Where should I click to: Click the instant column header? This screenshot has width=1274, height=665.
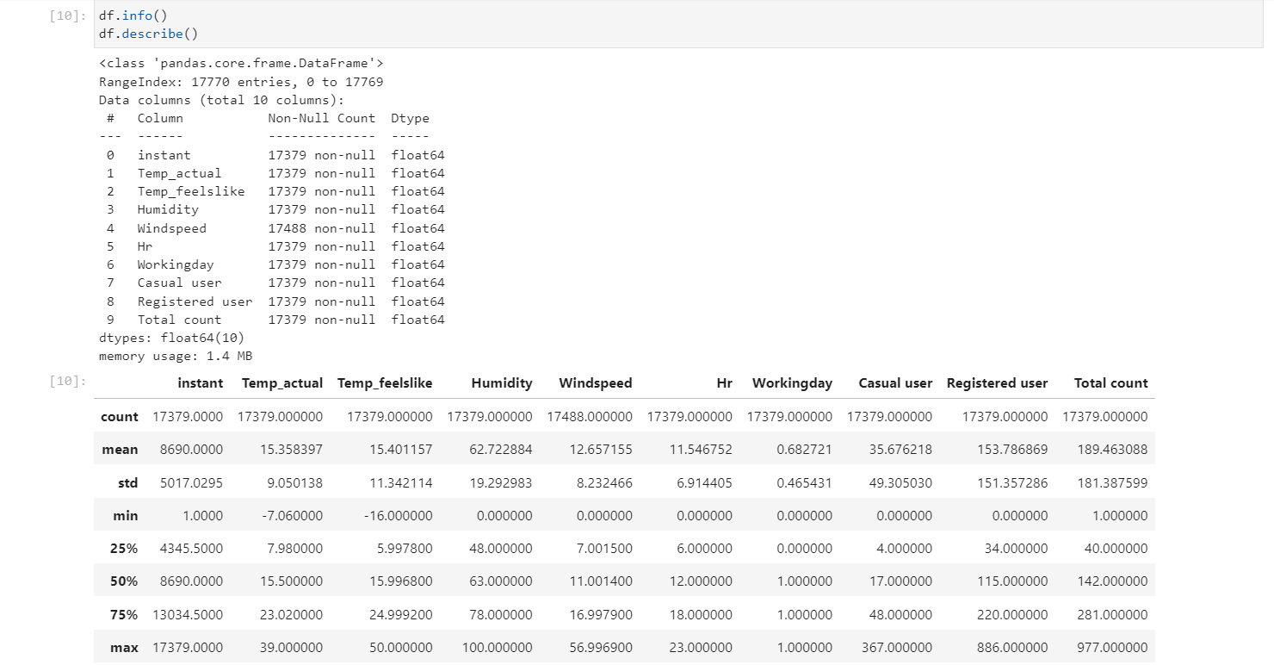pyautogui.click(x=200, y=382)
